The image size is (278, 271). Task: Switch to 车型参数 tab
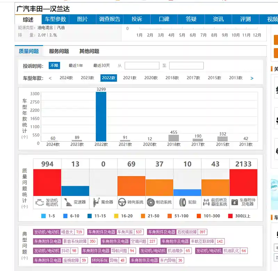[55, 19]
